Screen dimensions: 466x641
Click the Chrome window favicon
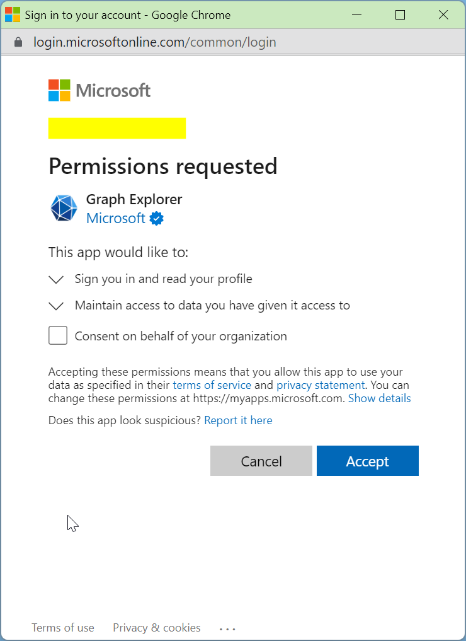(x=12, y=14)
